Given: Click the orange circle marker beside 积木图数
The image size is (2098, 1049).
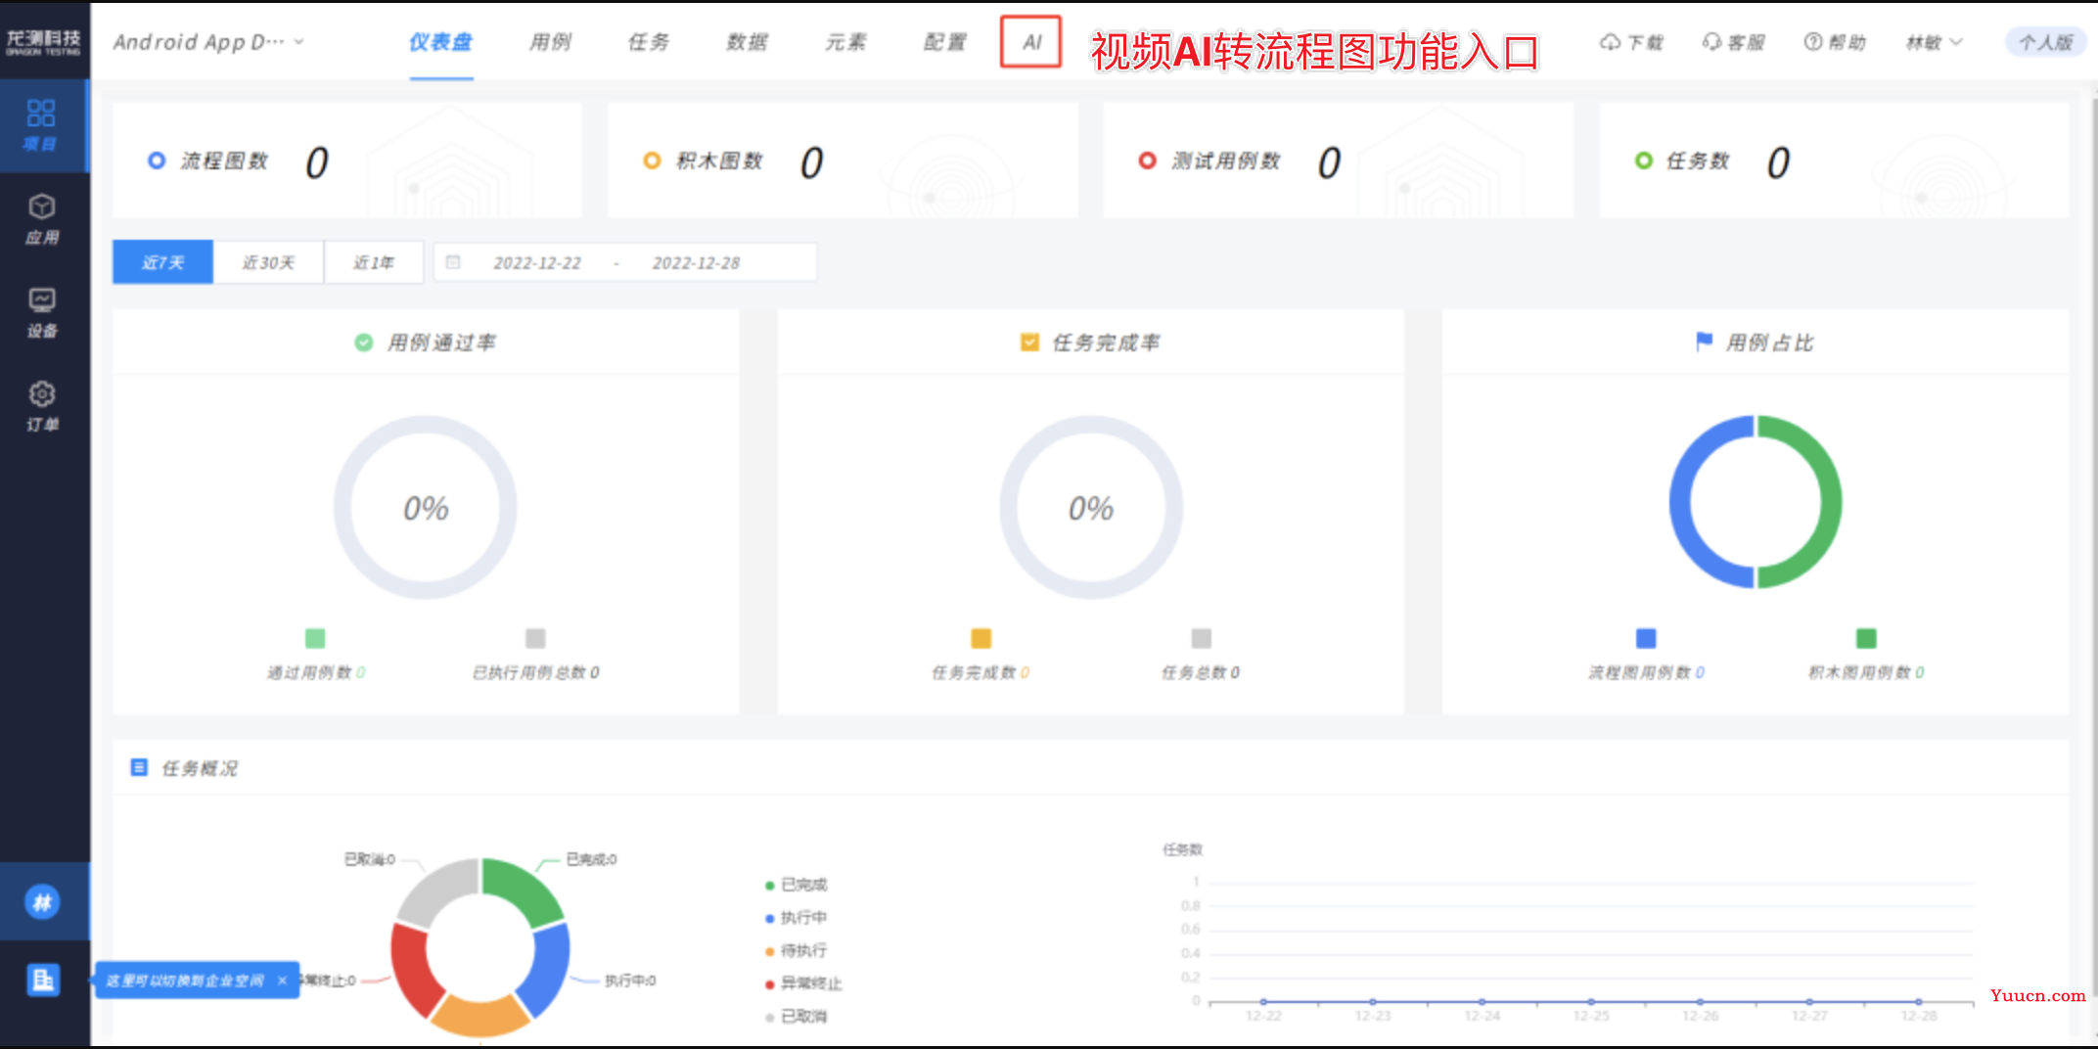Looking at the screenshot, I should coord(652,160).
